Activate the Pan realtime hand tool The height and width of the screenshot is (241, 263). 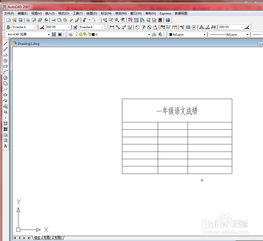[x=105, y=20]
